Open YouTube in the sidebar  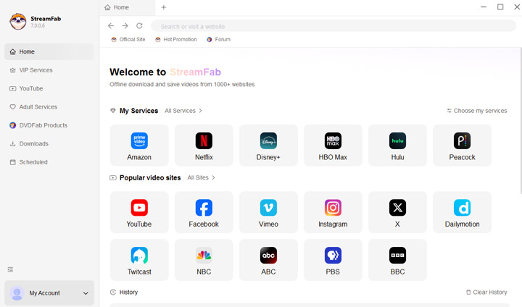tap(49, 88)
